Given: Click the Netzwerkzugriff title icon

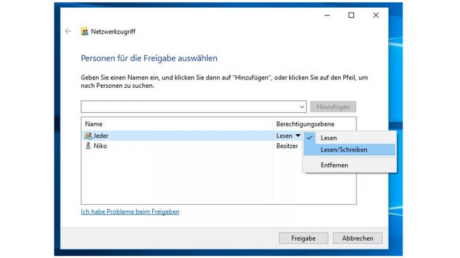Looking at the screenshot, I should coord(84,31).
